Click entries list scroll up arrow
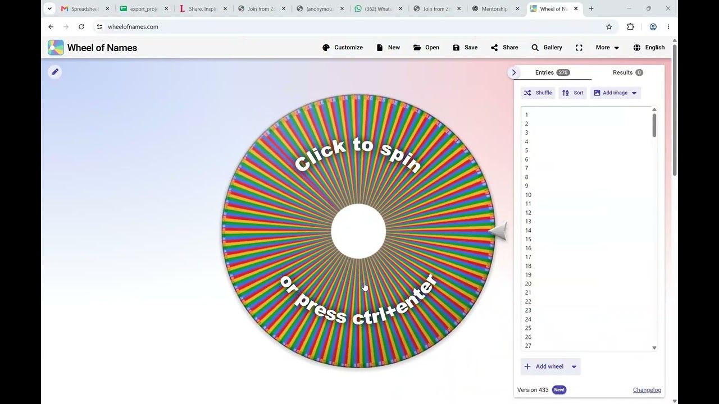The image size is (719, 404). [x=654, y=110]
